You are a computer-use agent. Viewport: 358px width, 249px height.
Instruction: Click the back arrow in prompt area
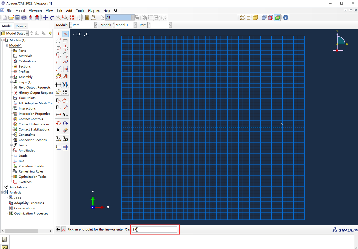(x=58, y=229)
